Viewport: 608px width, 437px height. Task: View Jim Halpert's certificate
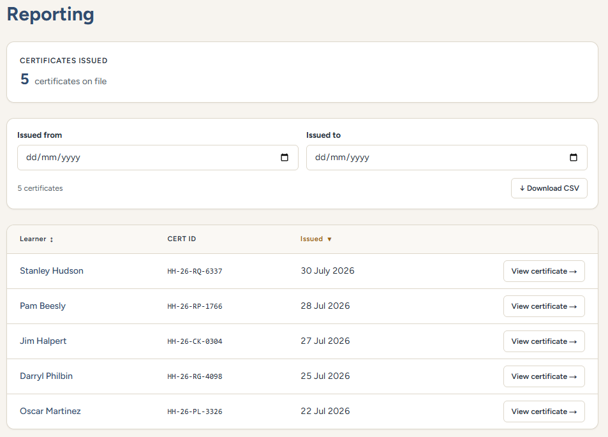pos(544,341)
